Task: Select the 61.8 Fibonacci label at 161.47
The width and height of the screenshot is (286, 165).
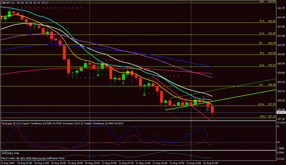Action: point(267,33)
